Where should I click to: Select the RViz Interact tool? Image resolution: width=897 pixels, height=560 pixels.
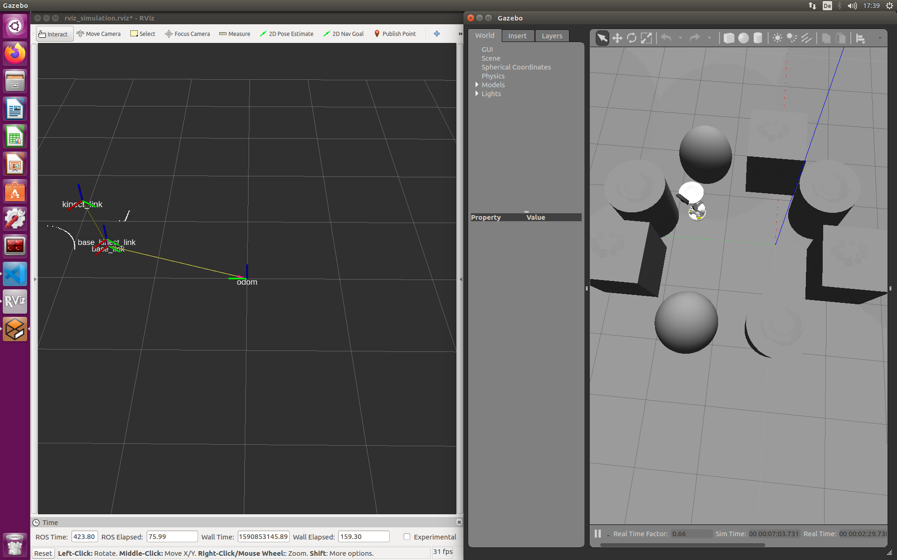pyautogui.click(x=54, y=34)
